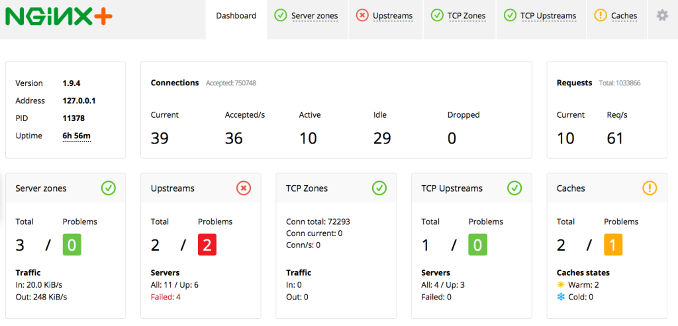Click the Upstreams card title
The width and height of the screenshot is (678, 326).
point(173,188)
